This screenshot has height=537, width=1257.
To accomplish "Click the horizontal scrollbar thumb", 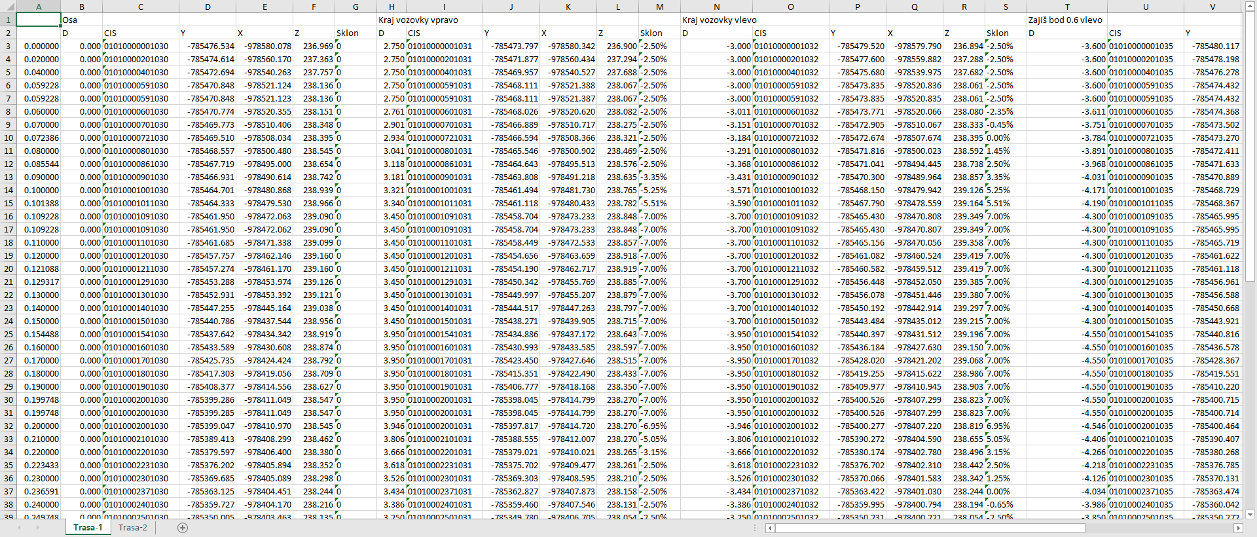I will tap(930, 528).
